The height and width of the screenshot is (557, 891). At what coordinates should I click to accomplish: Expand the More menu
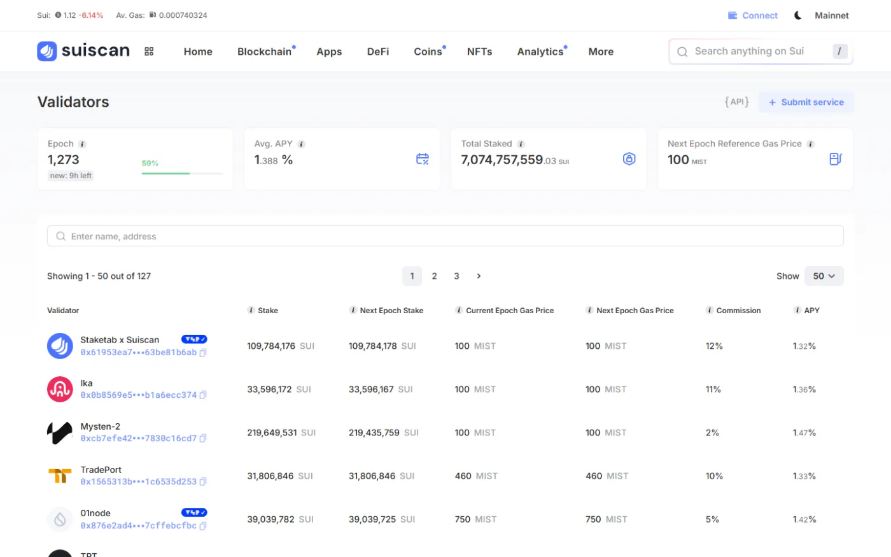pyautogui.click(x=601, y=52)
